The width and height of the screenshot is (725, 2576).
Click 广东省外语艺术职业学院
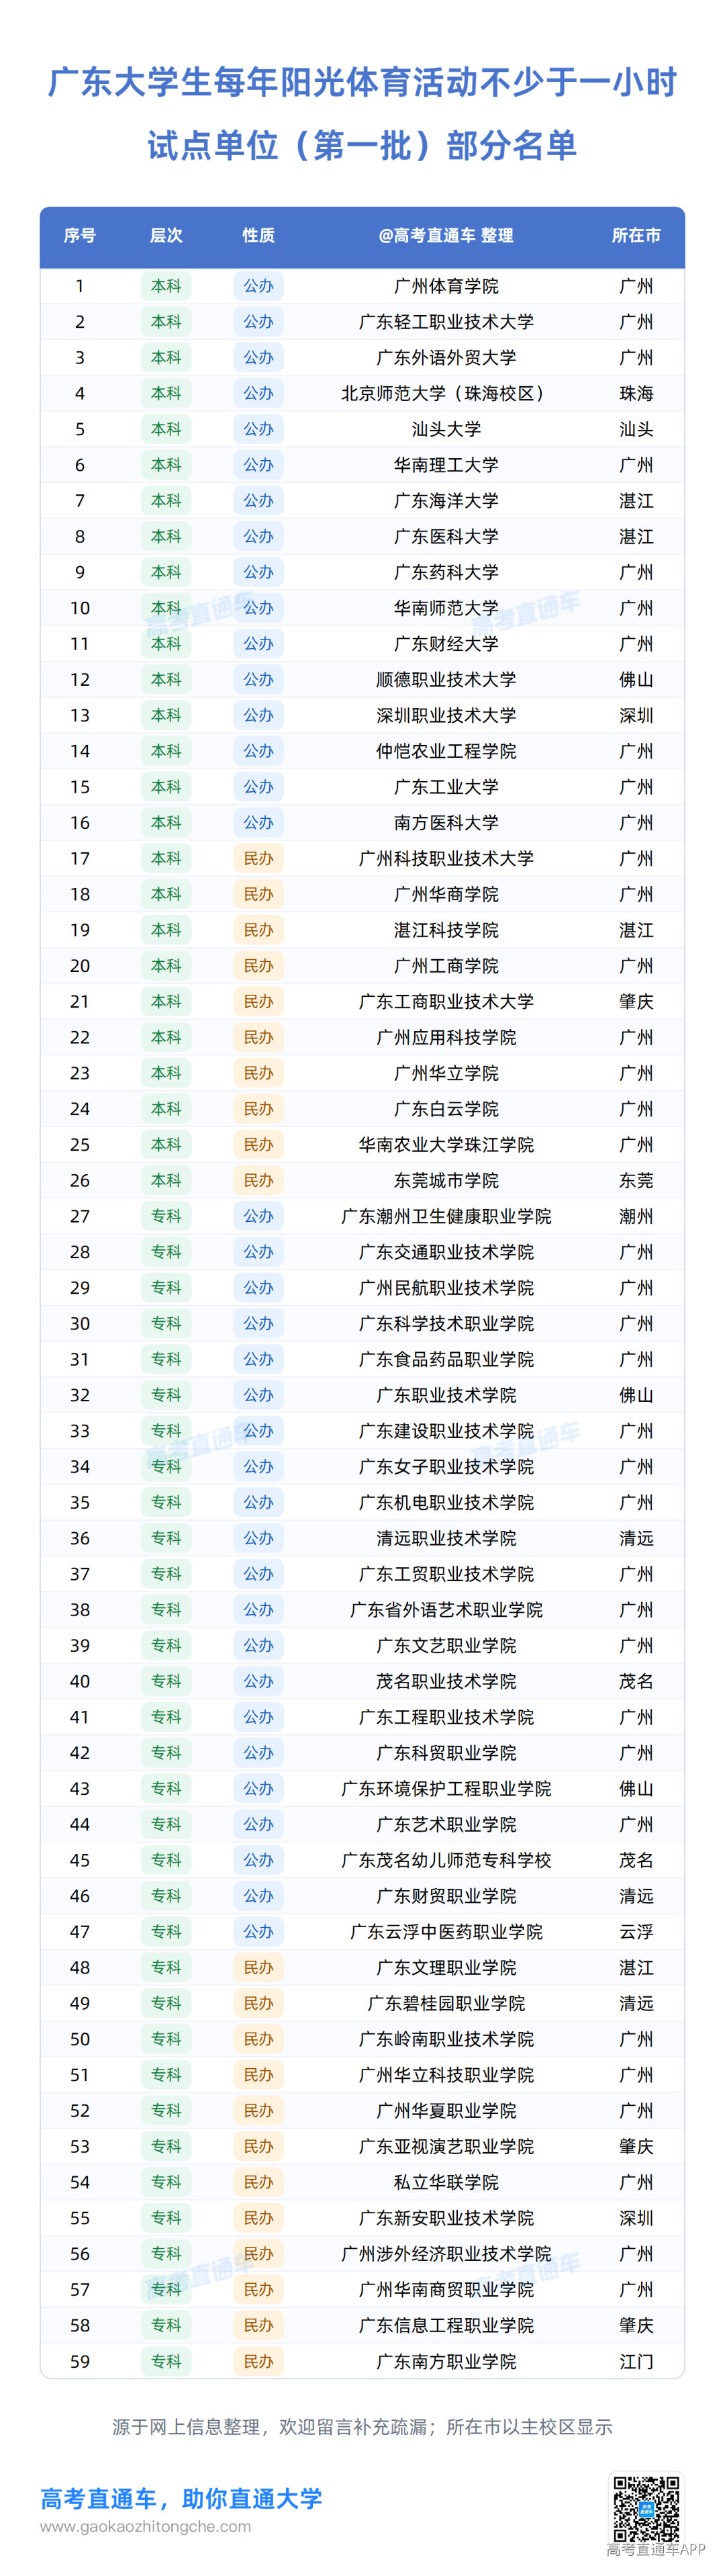point(446,1610)
